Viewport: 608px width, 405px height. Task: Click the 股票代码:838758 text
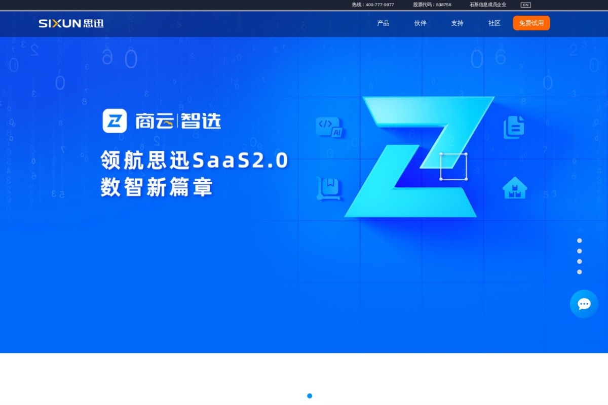[x=432, y=5]
